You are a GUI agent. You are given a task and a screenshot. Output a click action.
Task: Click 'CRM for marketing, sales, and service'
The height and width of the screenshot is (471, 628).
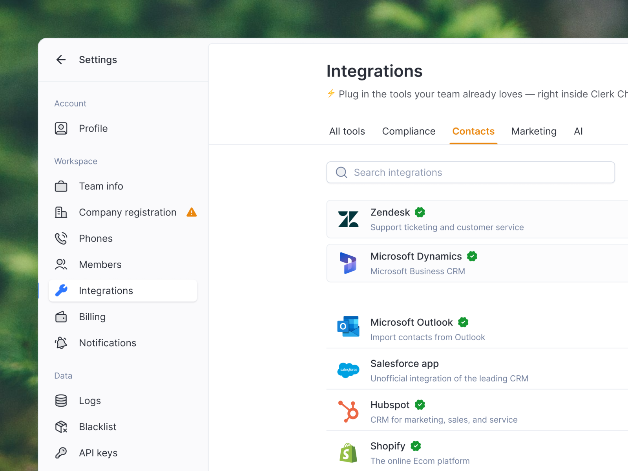click(x=444, y=420)
